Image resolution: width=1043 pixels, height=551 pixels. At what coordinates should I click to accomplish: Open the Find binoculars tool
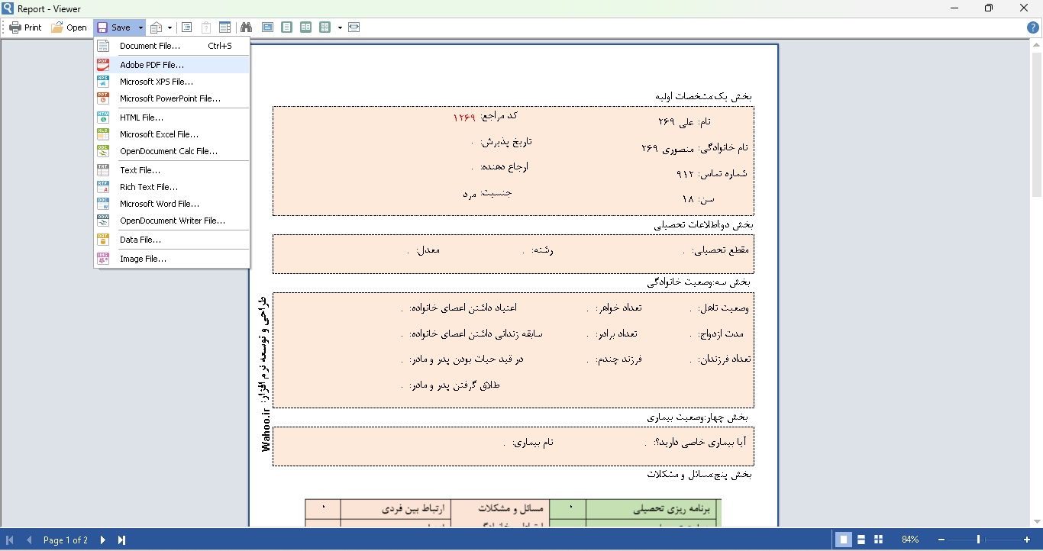point(246,27)
